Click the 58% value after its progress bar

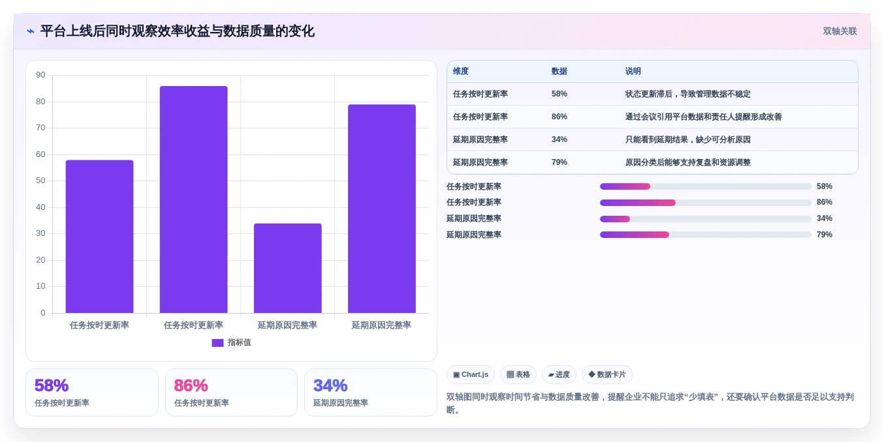[x=825, y=186]
